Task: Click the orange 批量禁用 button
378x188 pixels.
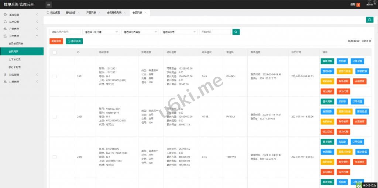Action: click(x=56, y=41)
